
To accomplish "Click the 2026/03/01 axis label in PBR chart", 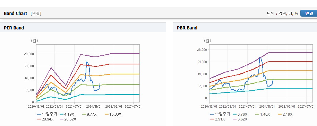I will [x=287, y=106].
